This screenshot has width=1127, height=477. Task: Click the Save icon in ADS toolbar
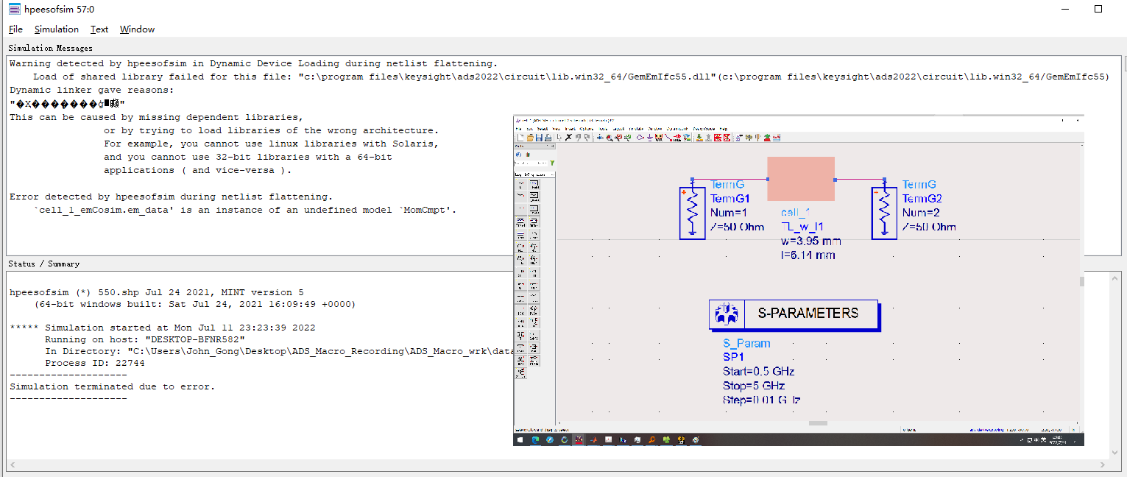click(x=539, y=138)
